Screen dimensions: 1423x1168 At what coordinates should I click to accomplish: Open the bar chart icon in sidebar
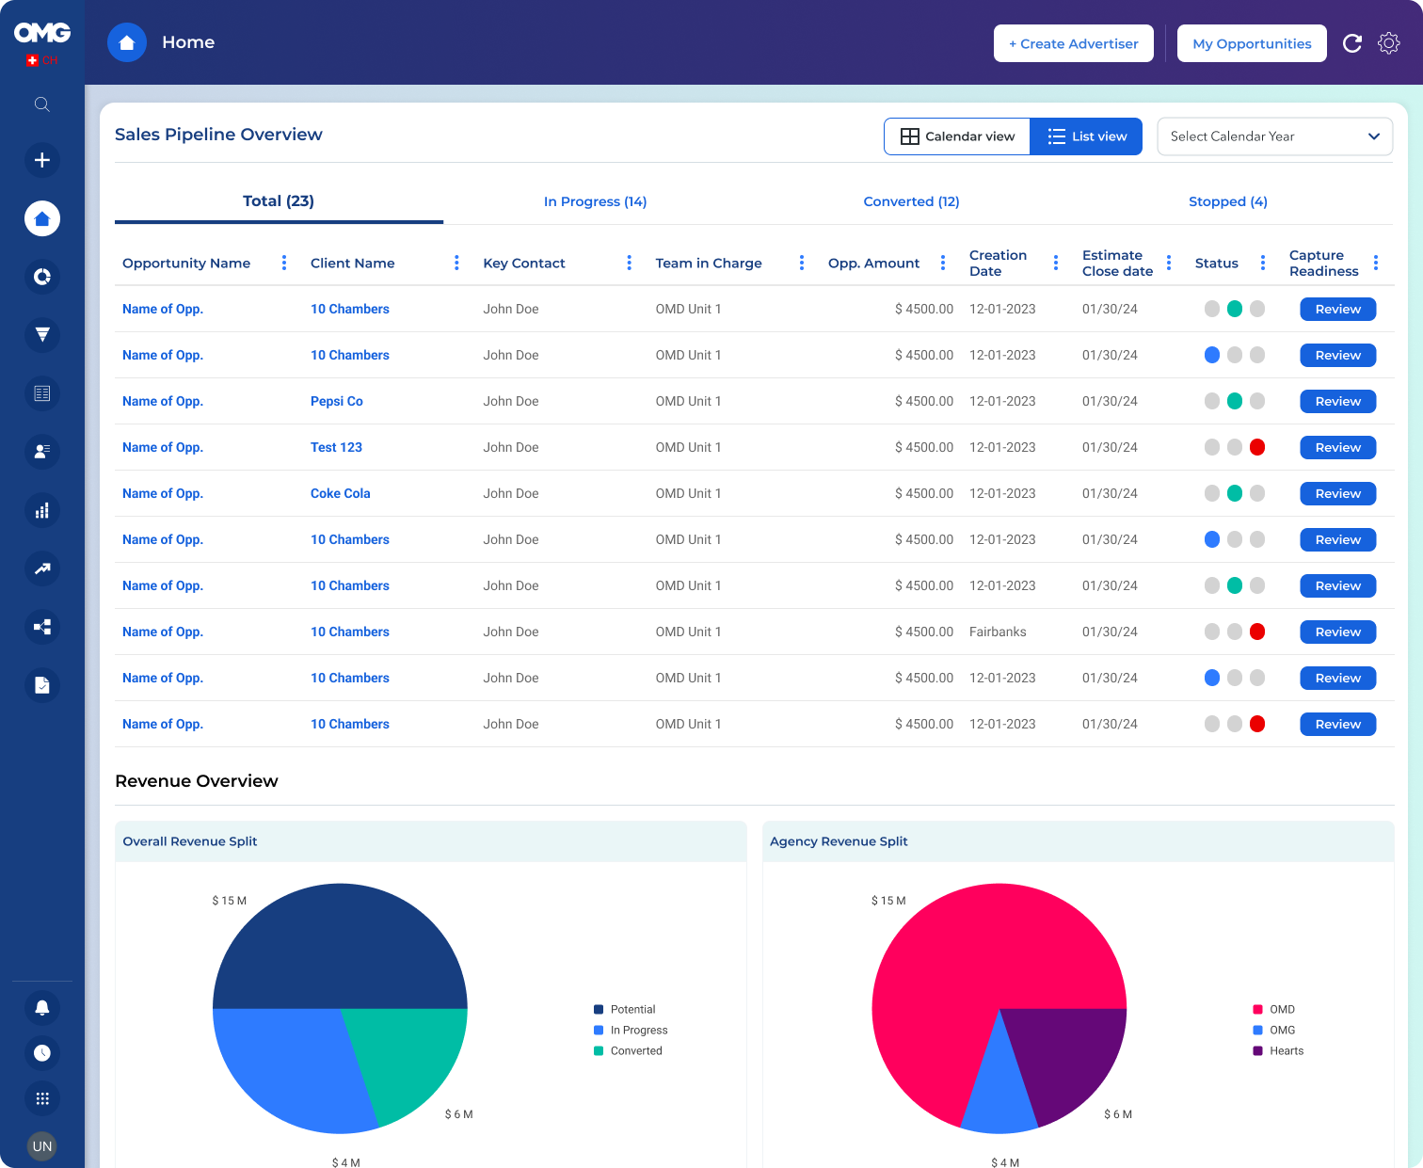42,510
